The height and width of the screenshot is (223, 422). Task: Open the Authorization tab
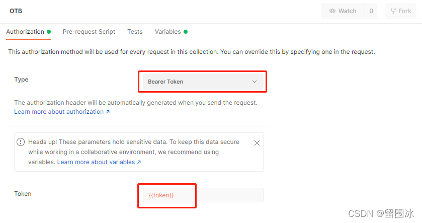(28, 32)
